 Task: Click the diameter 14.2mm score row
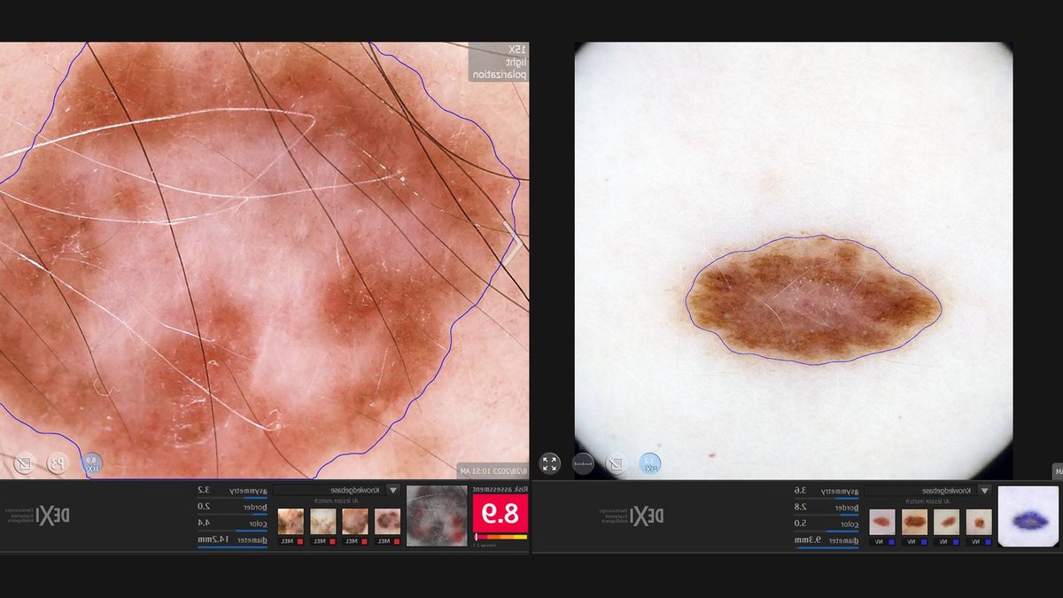tap(232, 540)
